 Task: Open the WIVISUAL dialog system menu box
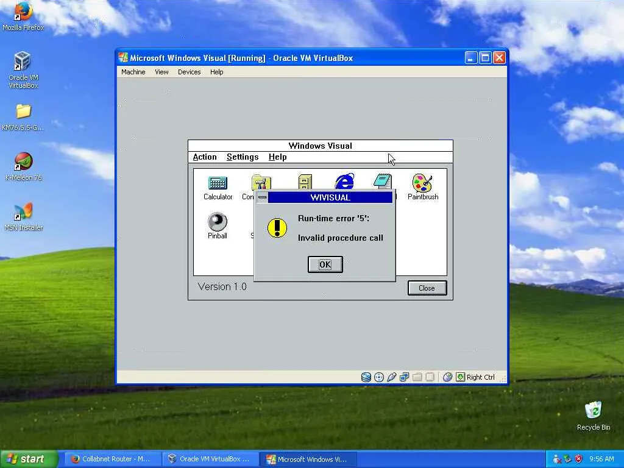tap(262, 197)
